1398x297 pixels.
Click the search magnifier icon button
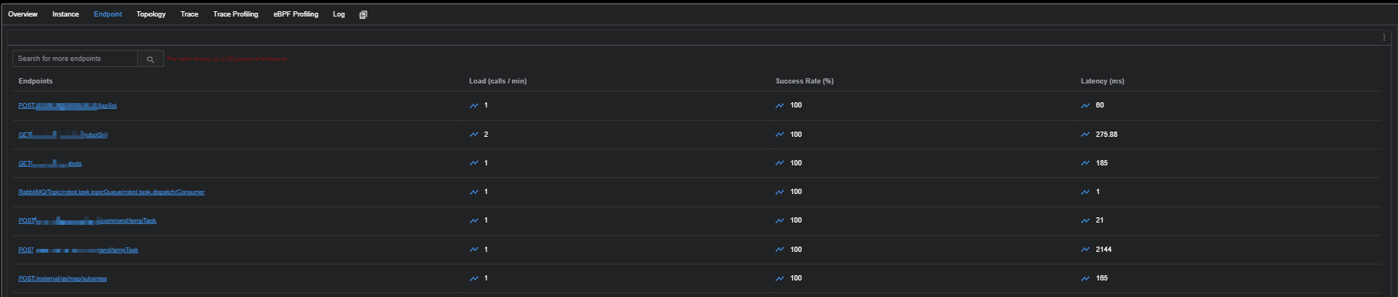[151, 59]
